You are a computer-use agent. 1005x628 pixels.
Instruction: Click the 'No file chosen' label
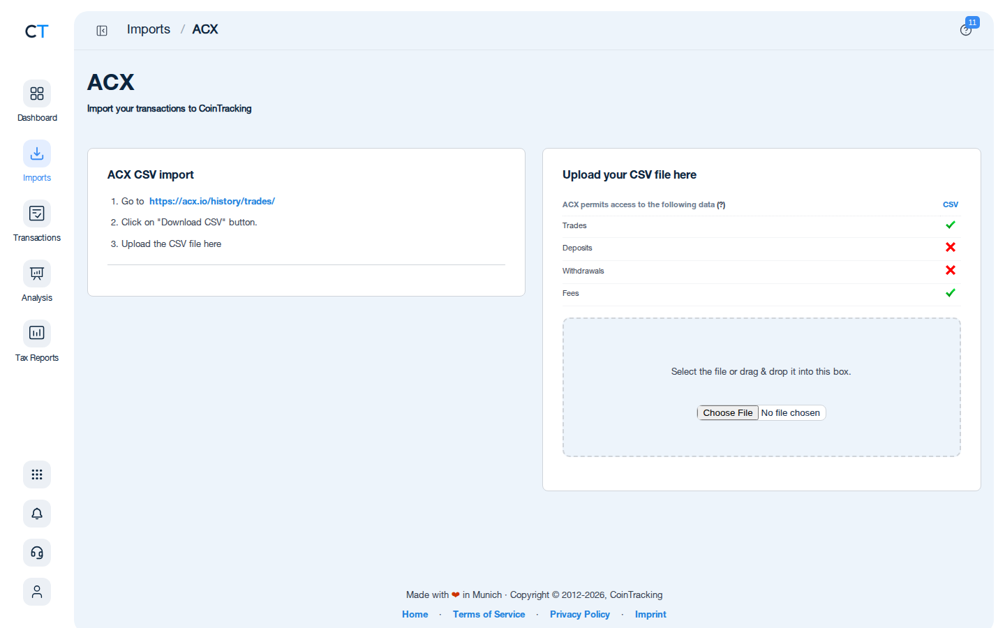coord(791,413)
